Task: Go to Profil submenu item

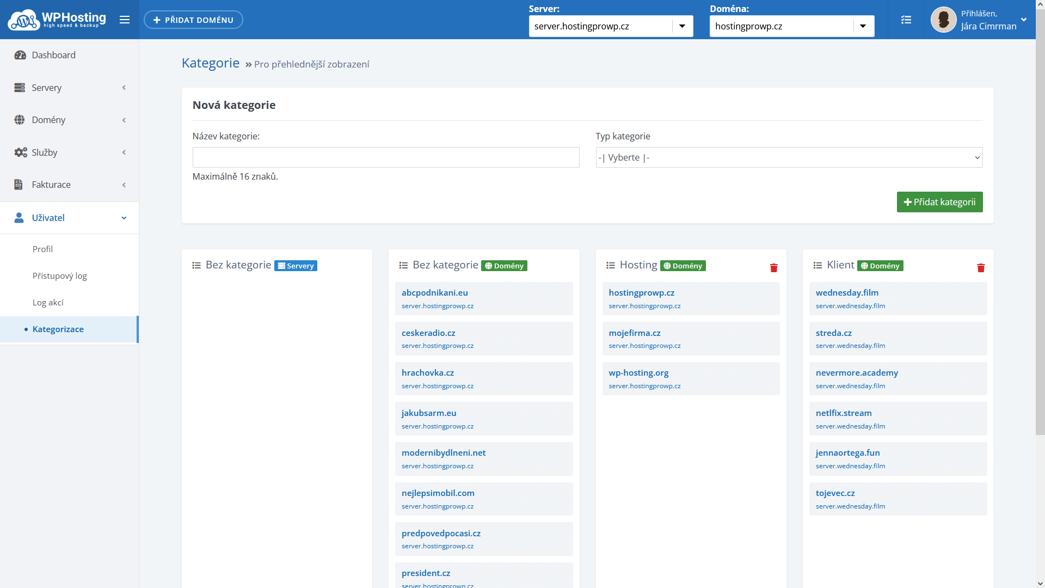Action: [x=42, y=249]
